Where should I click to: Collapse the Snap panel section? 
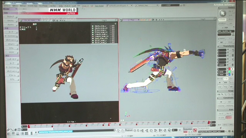(x=218, y=91)
